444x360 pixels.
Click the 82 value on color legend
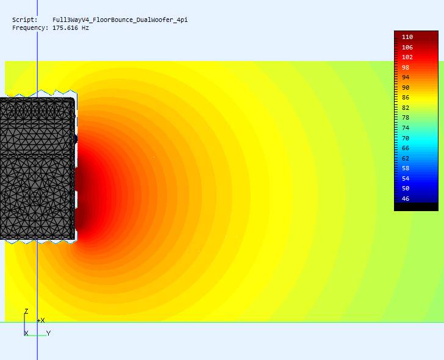[406, 107]
